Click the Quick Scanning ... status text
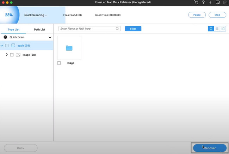This screenshot has height=154, width=229. [x=36, y=15]
